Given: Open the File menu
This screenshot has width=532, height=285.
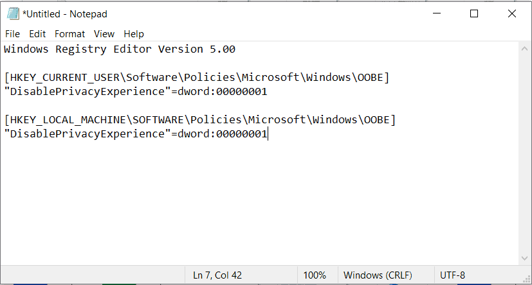Looking at the screenshot, I should (x=12, y=34).
